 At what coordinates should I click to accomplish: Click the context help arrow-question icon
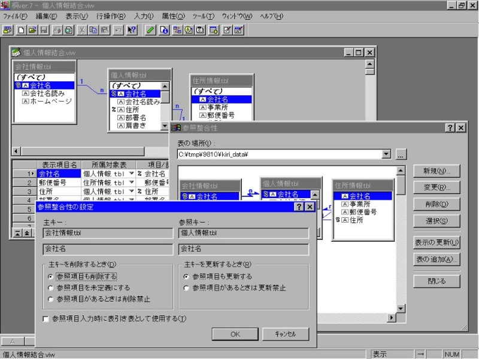[132, 29]
